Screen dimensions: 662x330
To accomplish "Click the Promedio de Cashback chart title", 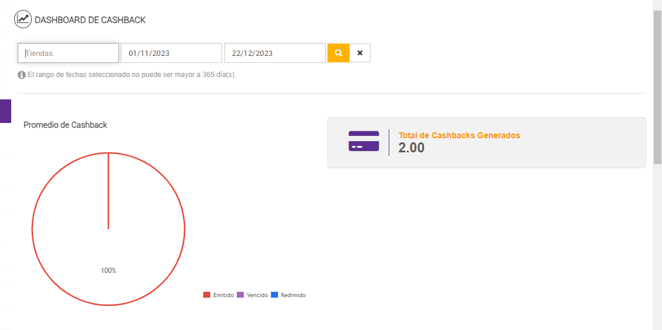I will [65, 125].
